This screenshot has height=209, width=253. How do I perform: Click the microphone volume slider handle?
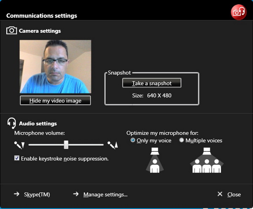pos(66,145)
